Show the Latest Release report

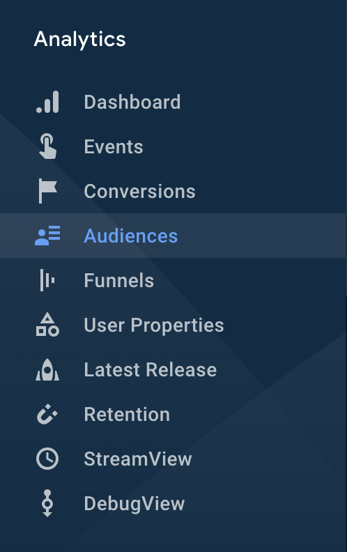coord(151,369)
